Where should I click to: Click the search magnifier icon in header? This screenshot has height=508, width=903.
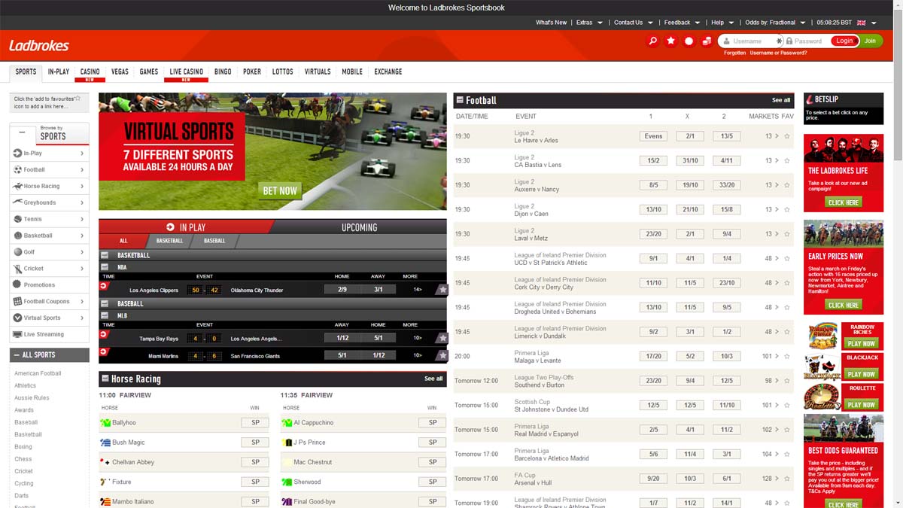[652, 41]
